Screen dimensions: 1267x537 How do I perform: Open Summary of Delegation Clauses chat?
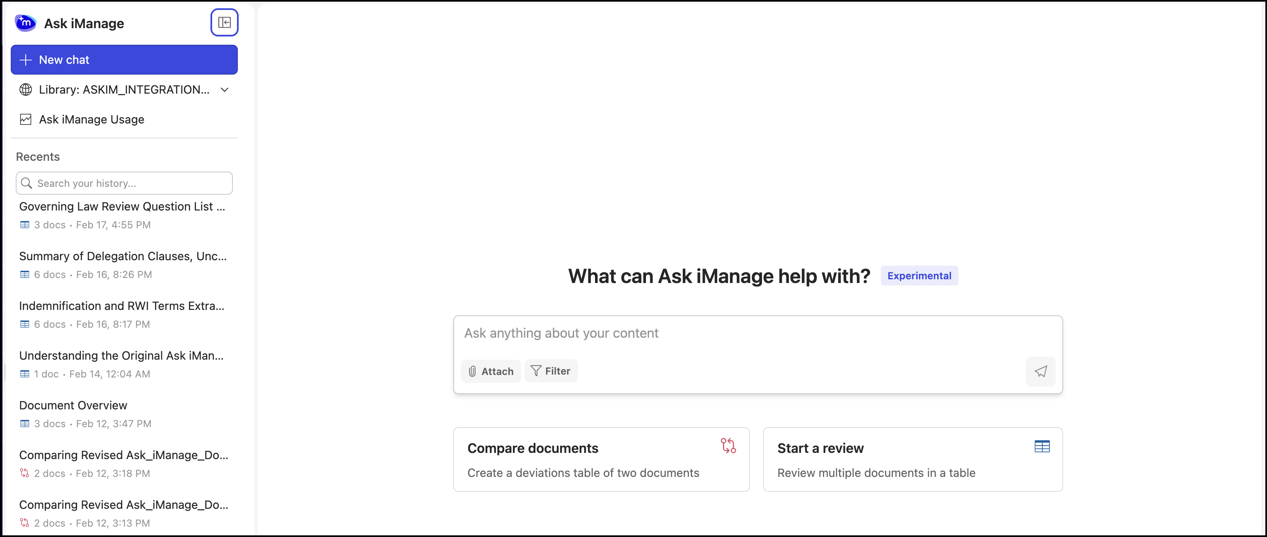tap(123, 257)
